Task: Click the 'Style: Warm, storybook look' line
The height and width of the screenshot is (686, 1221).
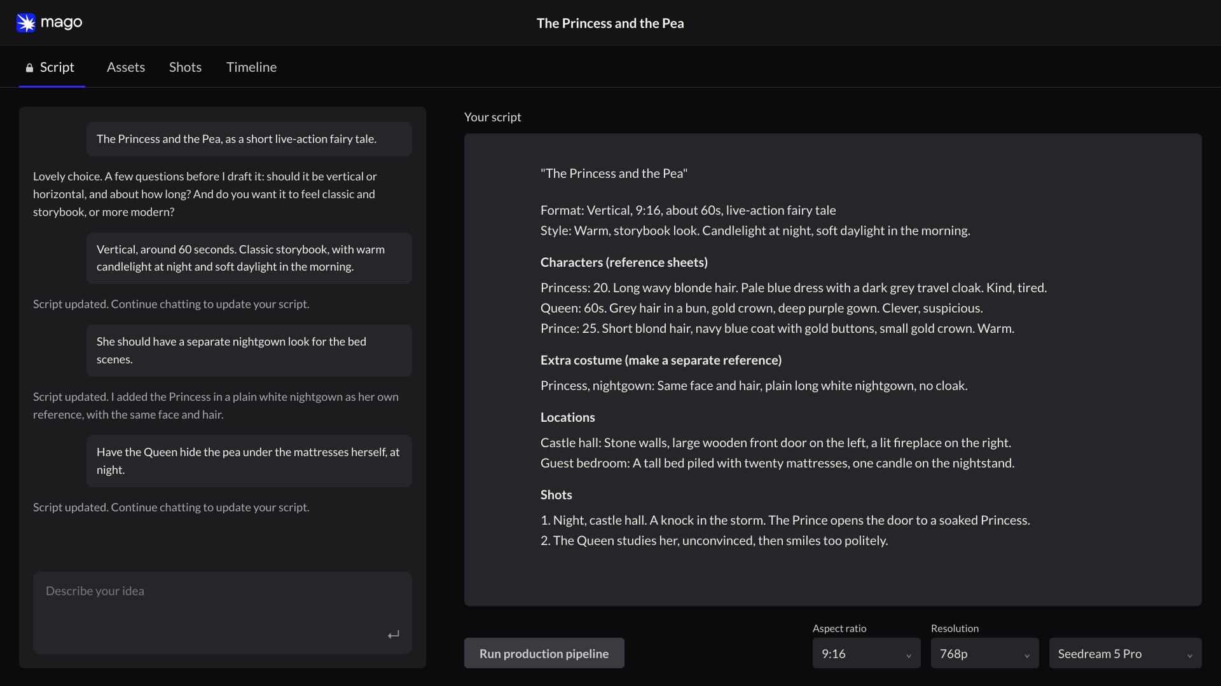Action: coord(755,231)
